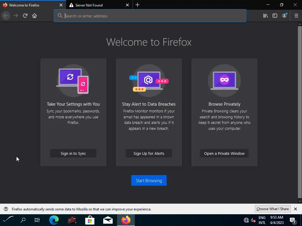Viewport: 302px width, 226px height.
Task: Minimize the Firefox window
Action: click(268, 5)
